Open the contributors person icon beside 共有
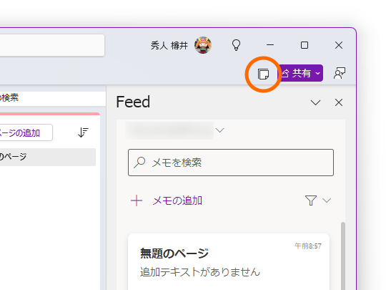 click(x=340, y=73)
